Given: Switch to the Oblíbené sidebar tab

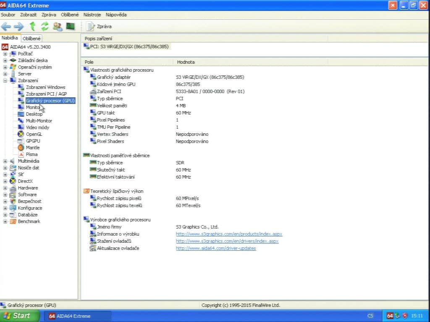Looking at the screenshot, I should point(31,39).
